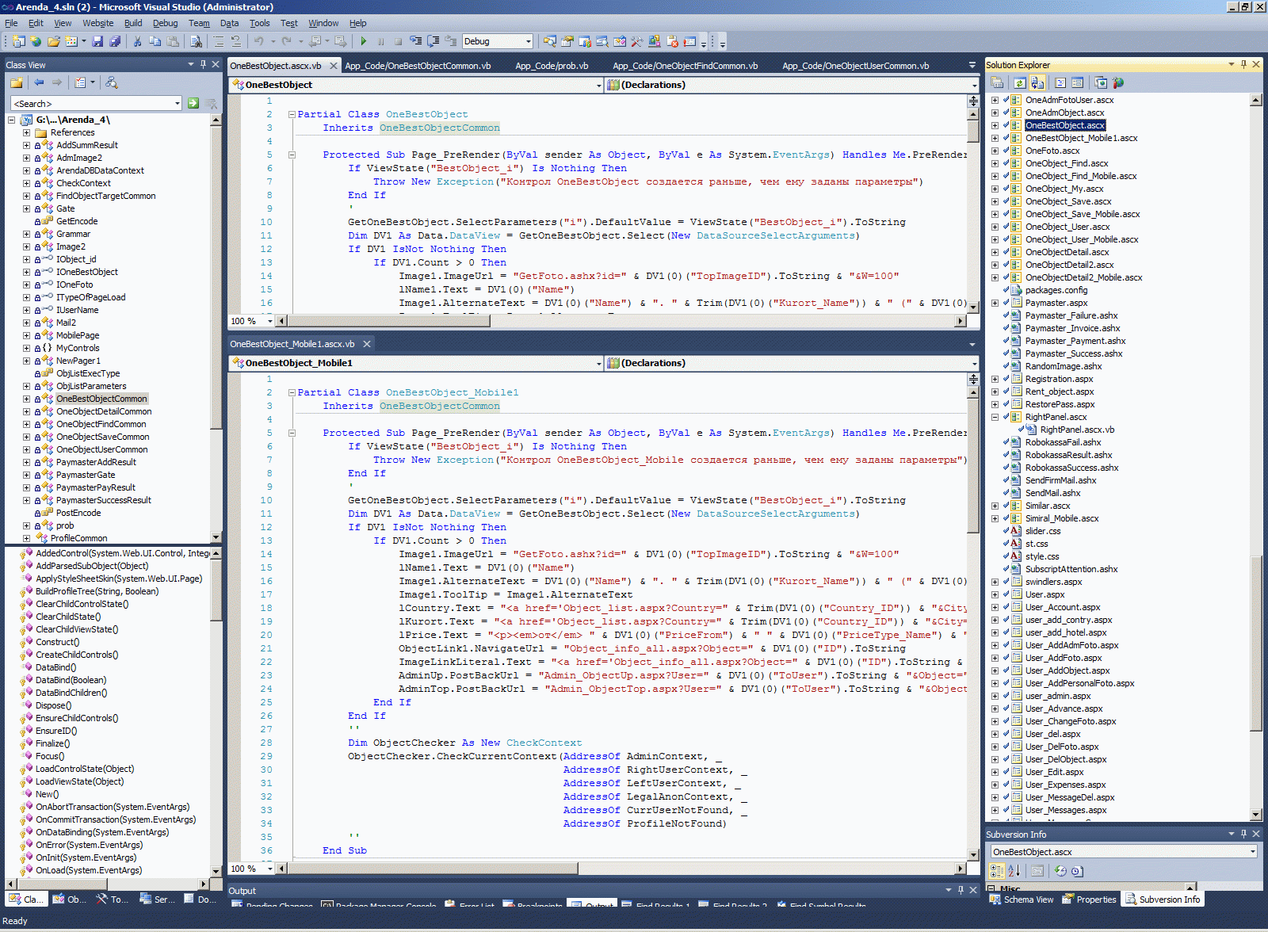Screen dimensions: 1268x932
Task: Click the Start Debugging play icon
Action: pos(363,41)
